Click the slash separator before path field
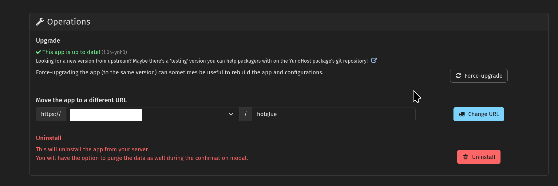558x186 pixels. coord(245,114)
